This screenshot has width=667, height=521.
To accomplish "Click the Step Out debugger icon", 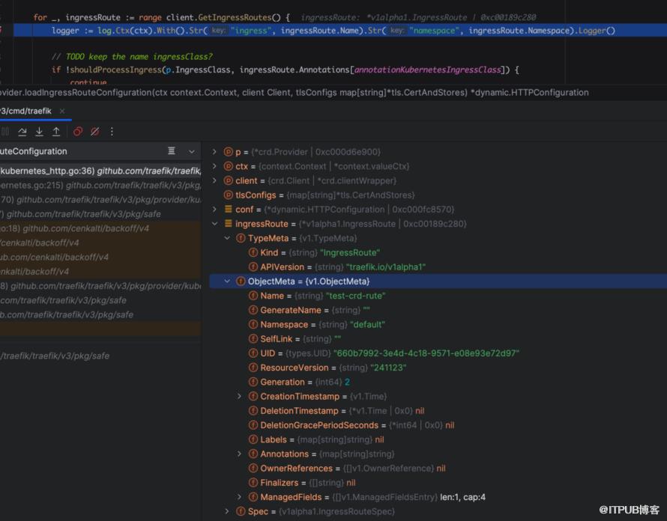I will pyautogui.click(x=56, y=132).
